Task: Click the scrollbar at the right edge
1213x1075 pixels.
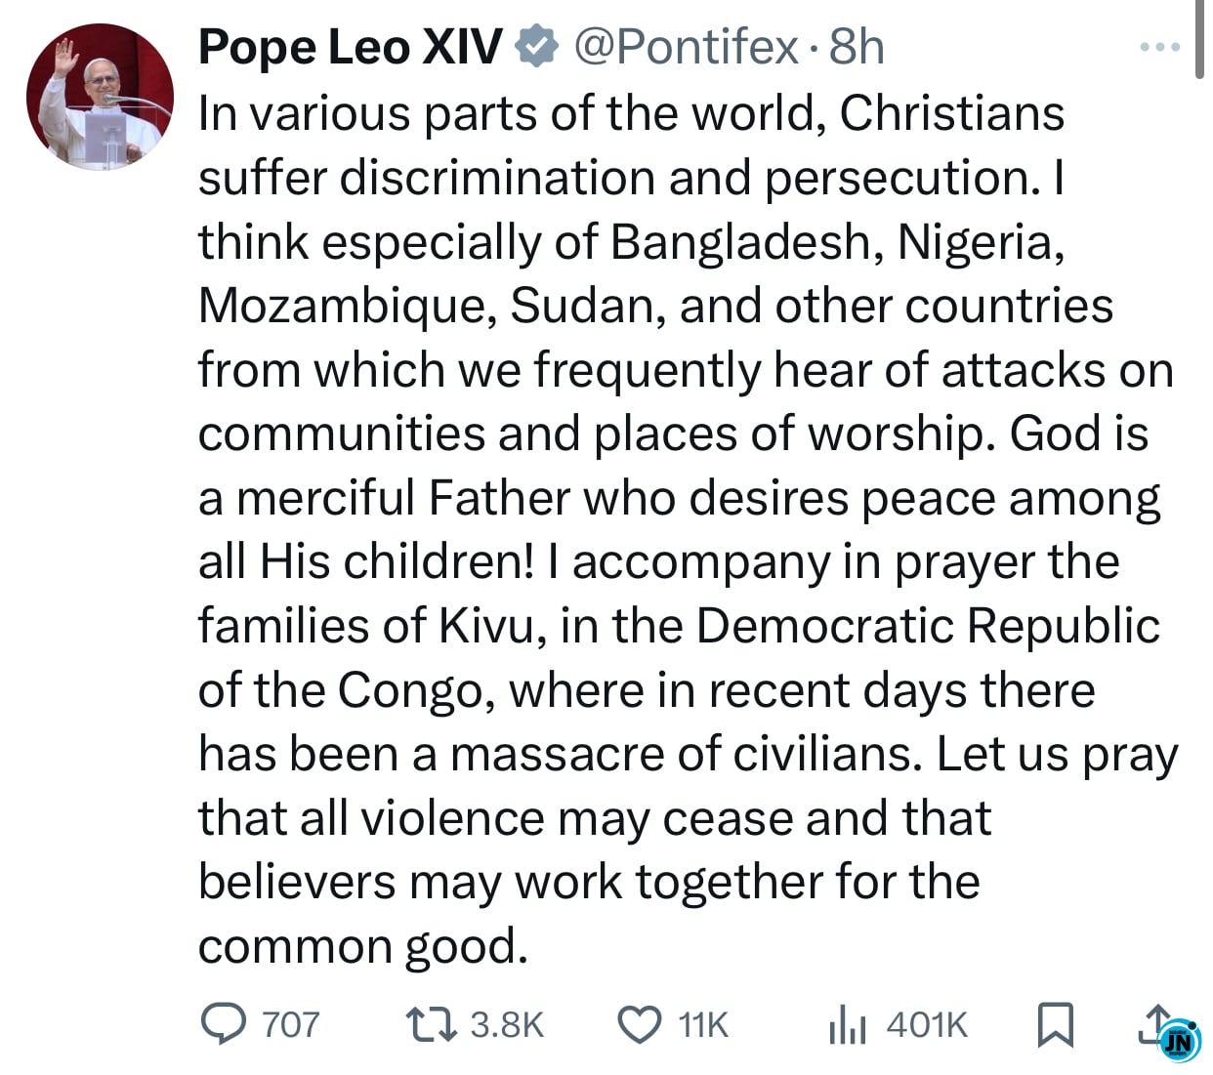Action: 1200,39
